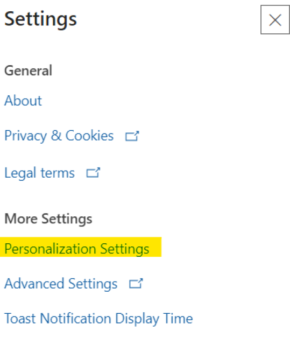This screenshot has height=338, width=290.
Task: Click the More Settings section heading
Action: (x=48, y=219)
